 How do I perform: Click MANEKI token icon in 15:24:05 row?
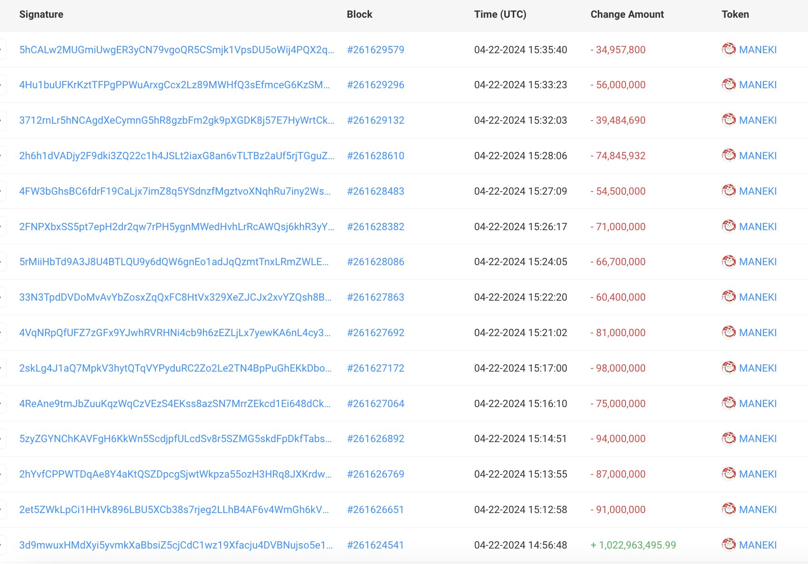(729, 261)
